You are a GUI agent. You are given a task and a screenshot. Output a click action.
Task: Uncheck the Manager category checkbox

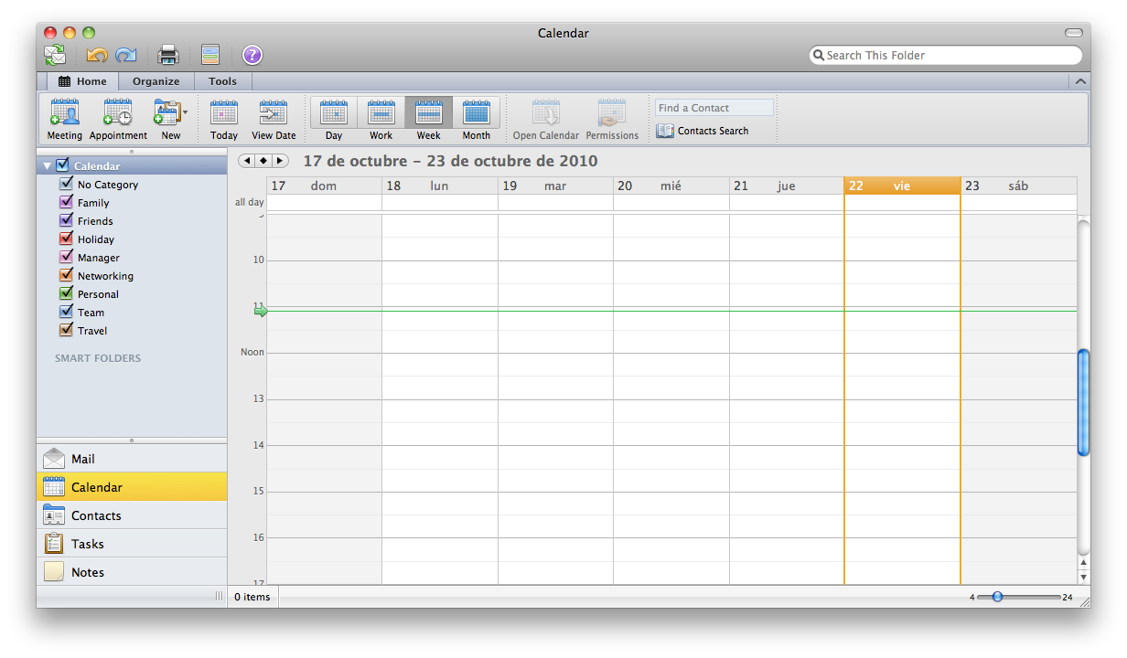click(66, 257)
